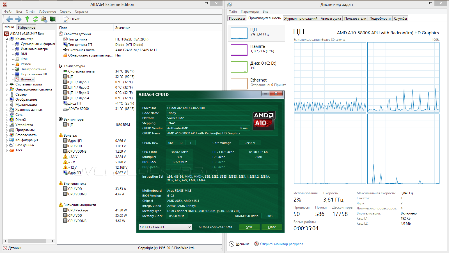This screenshot has height=253, width=449.
Task: Collapse the Компьютер tree node
Action: pos(7,39)
